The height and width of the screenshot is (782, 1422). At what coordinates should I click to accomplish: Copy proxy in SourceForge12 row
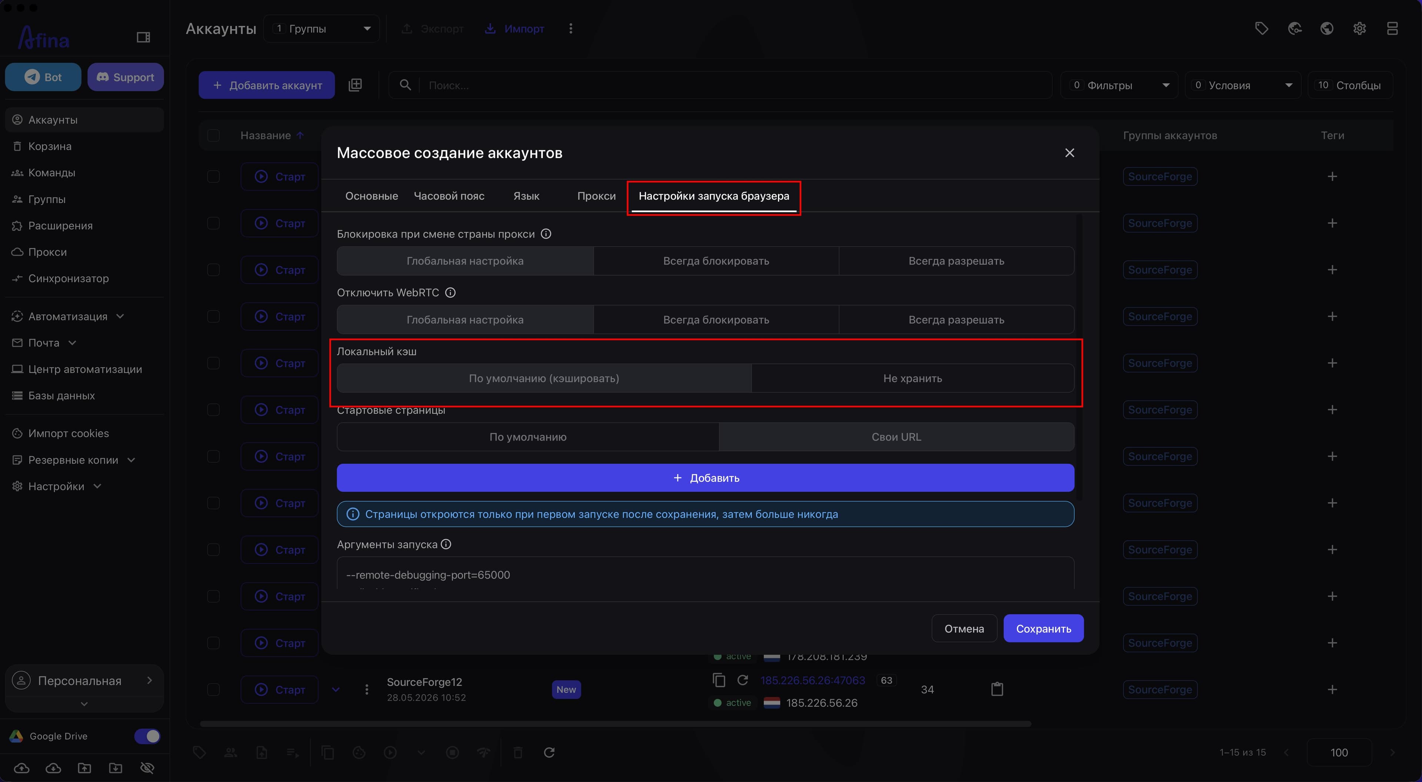[719, 680]
